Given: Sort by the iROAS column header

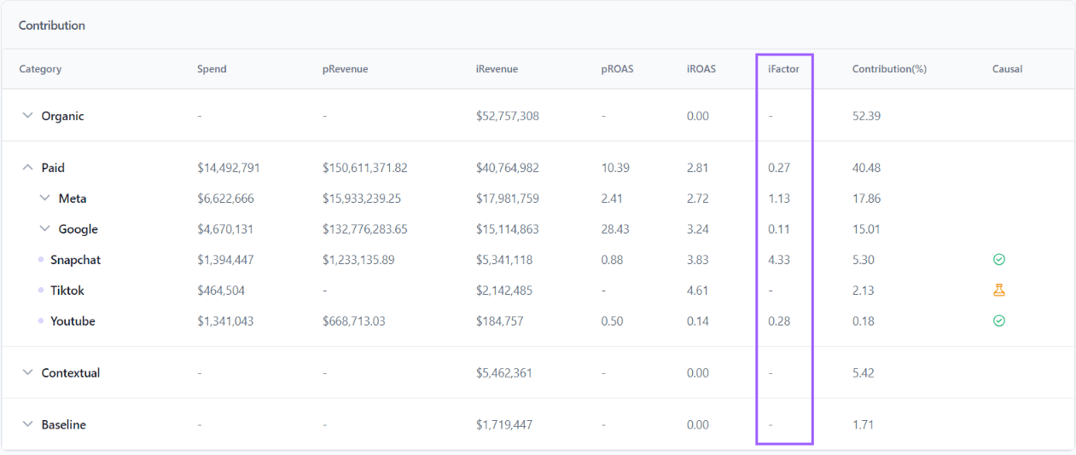Looking at the screenshot, I should click(x=701, y=69).
